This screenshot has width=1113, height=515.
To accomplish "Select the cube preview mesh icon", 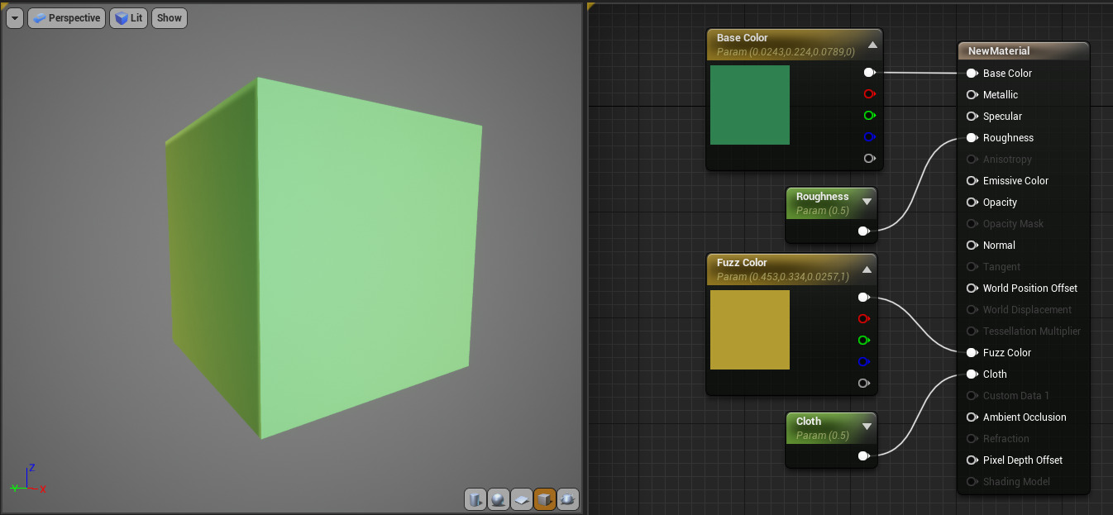I will 545,499.
